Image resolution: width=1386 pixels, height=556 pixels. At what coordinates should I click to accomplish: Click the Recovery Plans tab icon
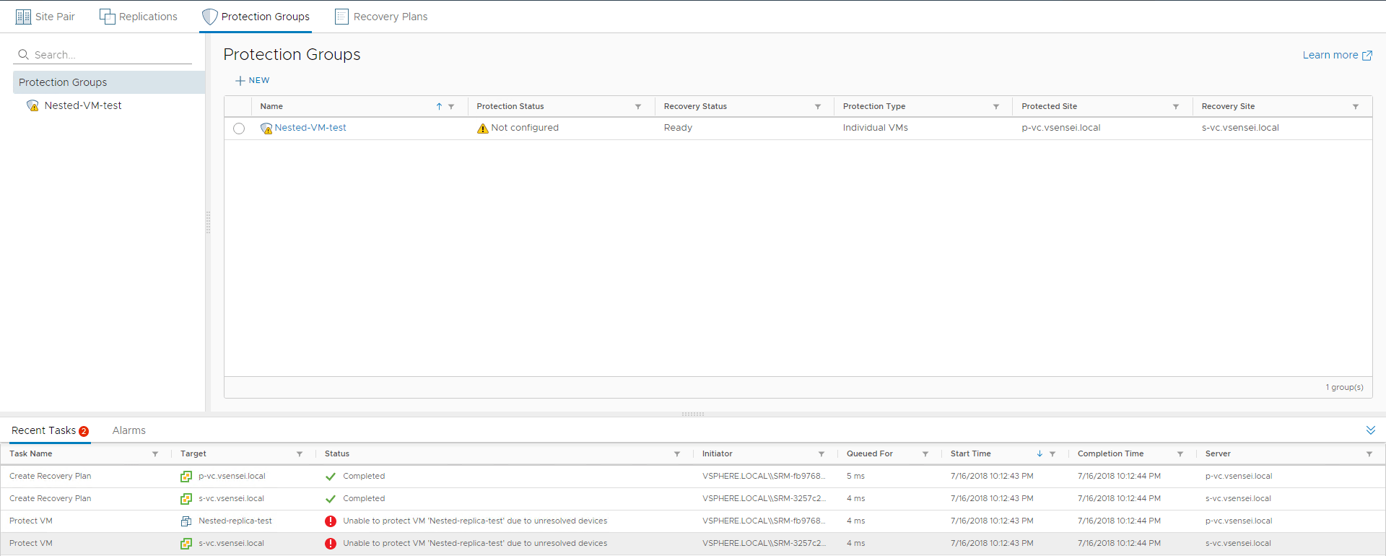pyautogui.click(x=341, y=17)
